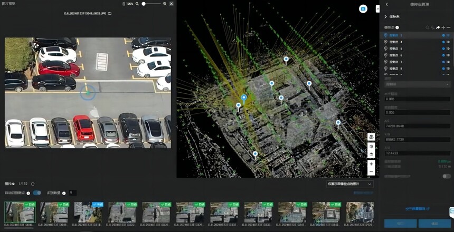
Task: Go back with the left arrow in panel header
Action: 387,4
